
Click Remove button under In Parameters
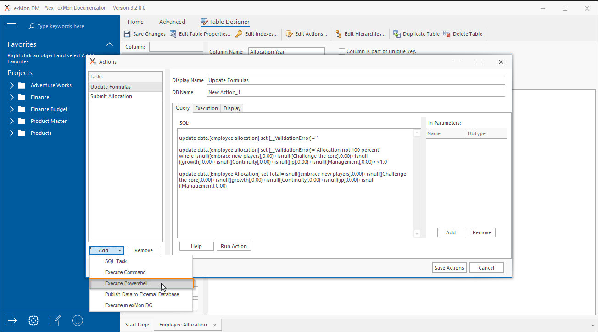click(482, 232)
